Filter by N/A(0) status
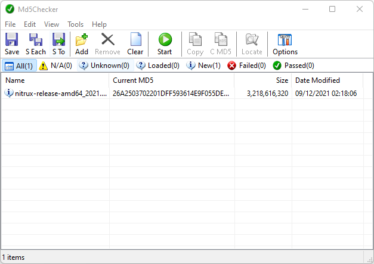Image resolution: width=374 pixels, height=264 pixels. pyautogui.click(x=55, y=66)
